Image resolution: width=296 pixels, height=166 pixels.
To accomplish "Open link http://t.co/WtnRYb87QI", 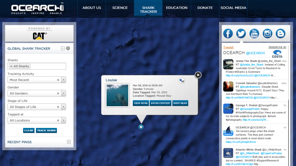I will [239, 98].
